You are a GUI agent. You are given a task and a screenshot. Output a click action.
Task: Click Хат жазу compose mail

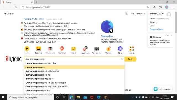[153, 22]
